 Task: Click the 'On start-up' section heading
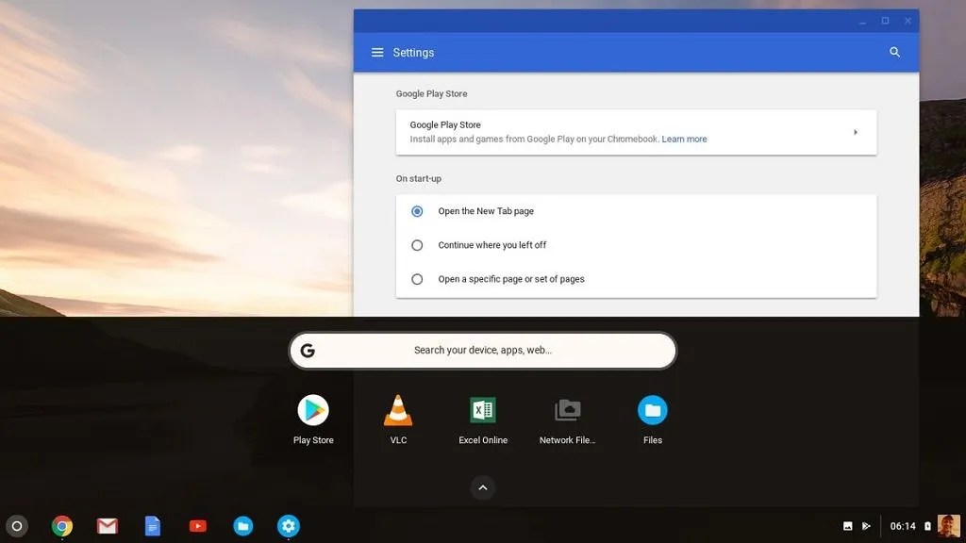pos(418,178)
